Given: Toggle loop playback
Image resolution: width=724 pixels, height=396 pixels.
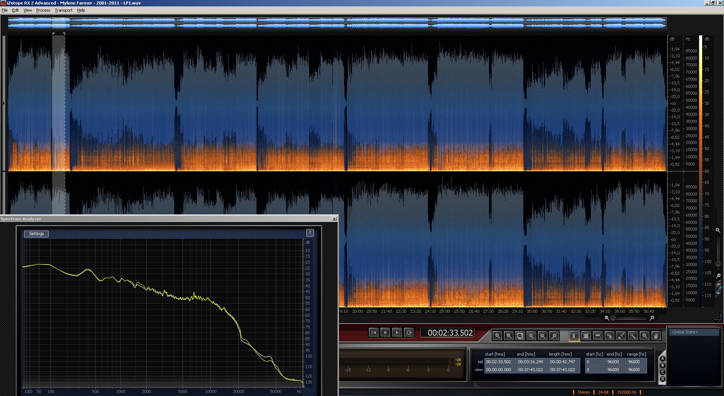Looking at the screenshot, I should pyautogui.click(x=409, y=332).
